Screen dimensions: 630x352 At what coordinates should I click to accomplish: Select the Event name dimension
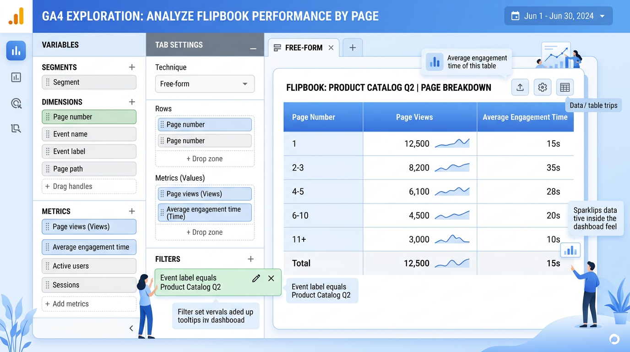point(89,134)
